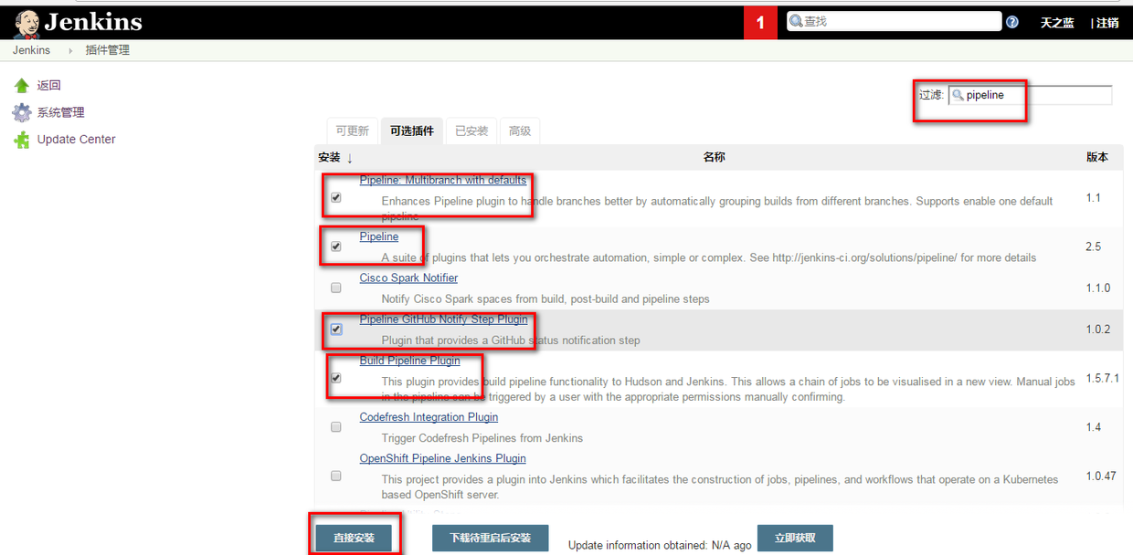Screen dimensions: 1133x555
Task: Select the 可选插件 tab
Action: [412, 131]
